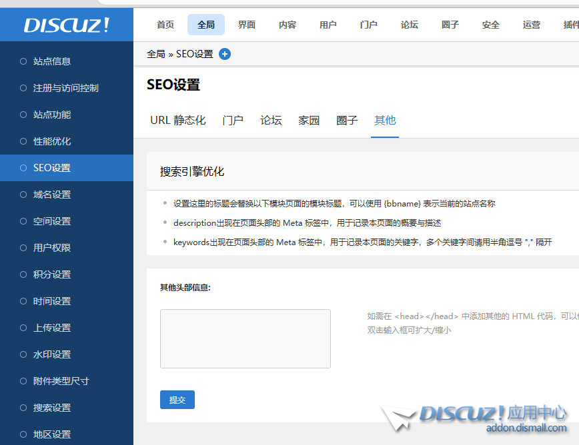Switch to the 论坛 SEO tab
Image resolution: width=579 pixels, height=445 pixels.
point(271,120)
